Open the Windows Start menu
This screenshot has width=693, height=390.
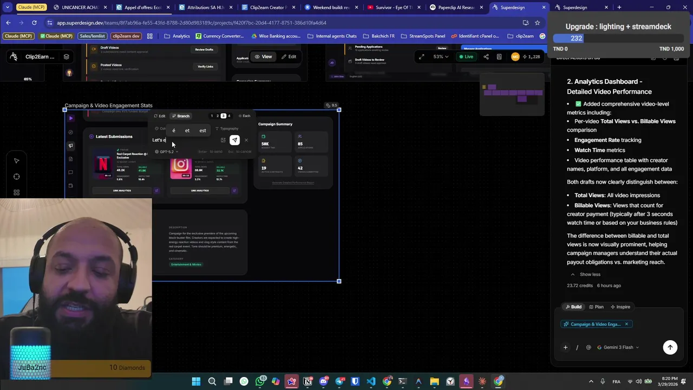196,381
